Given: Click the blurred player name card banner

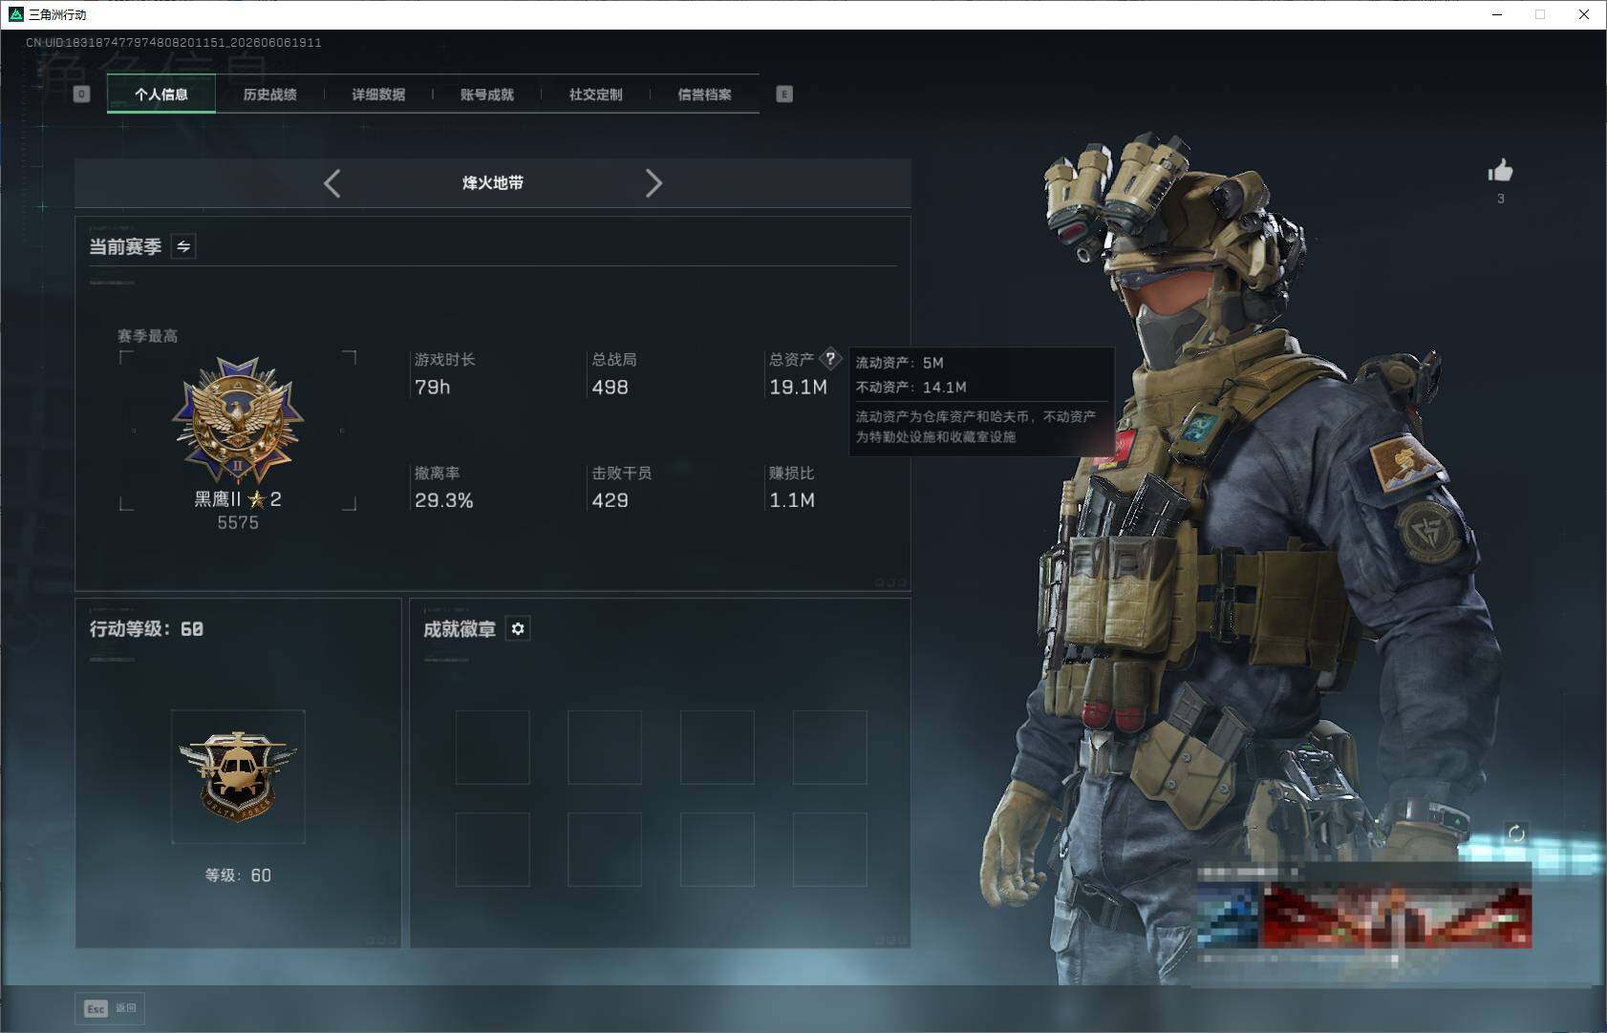Looking at the screenshot, I should (1364, 915).
